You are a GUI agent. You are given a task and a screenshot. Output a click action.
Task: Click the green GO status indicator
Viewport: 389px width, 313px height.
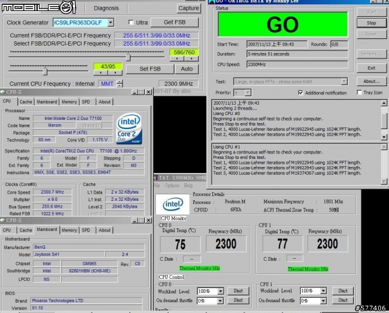coord(283,24)
